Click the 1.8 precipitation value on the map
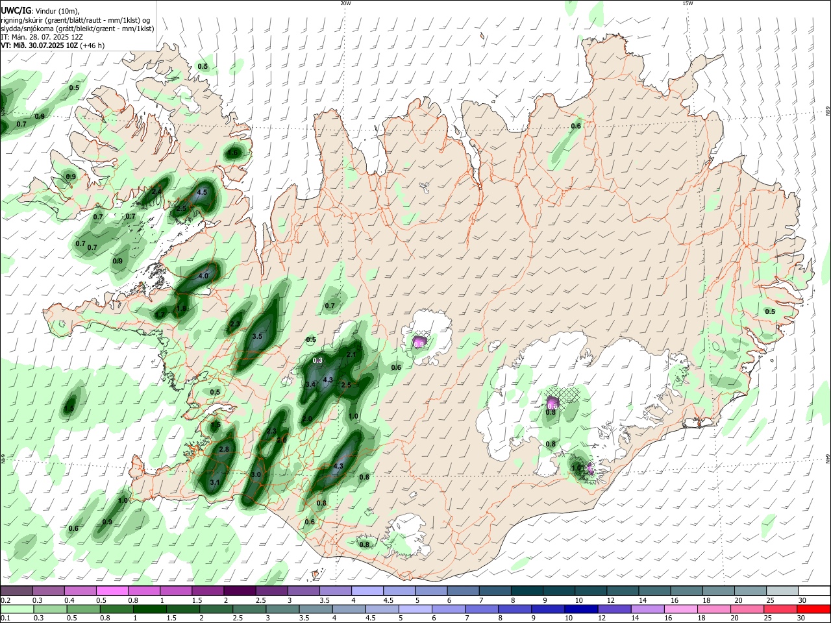Viewport: 831px width, 623px height. click(x=182, y=308)
